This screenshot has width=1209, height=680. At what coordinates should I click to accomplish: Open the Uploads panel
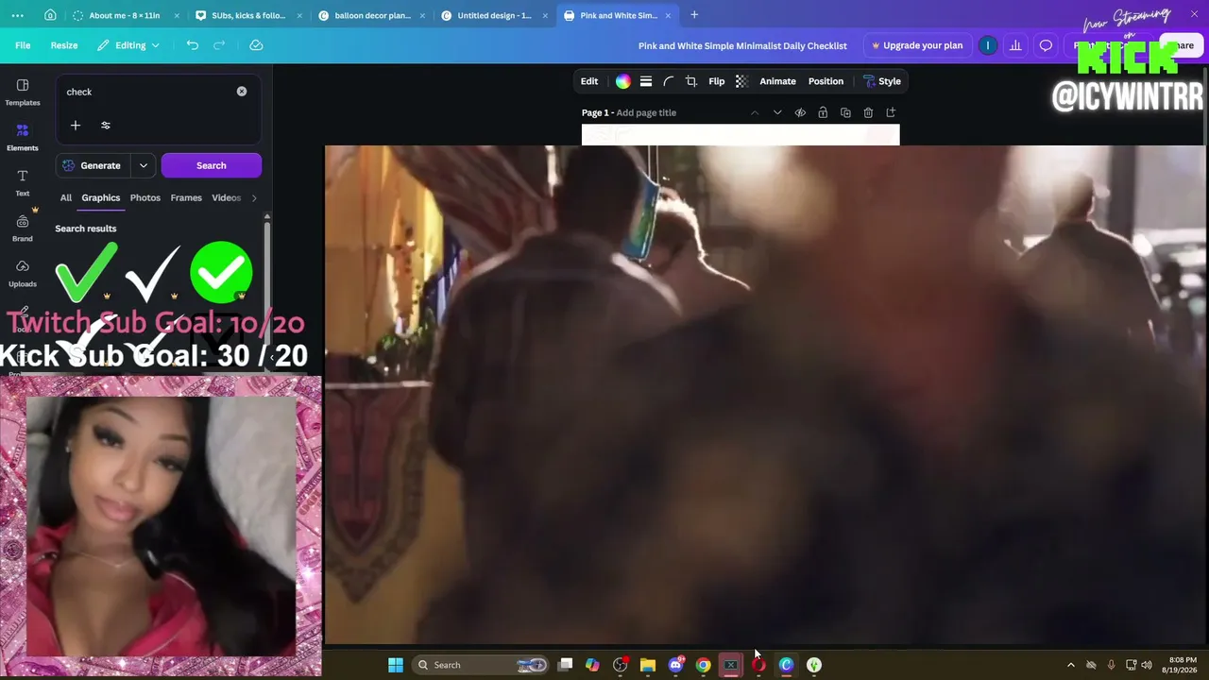(23, 273)
